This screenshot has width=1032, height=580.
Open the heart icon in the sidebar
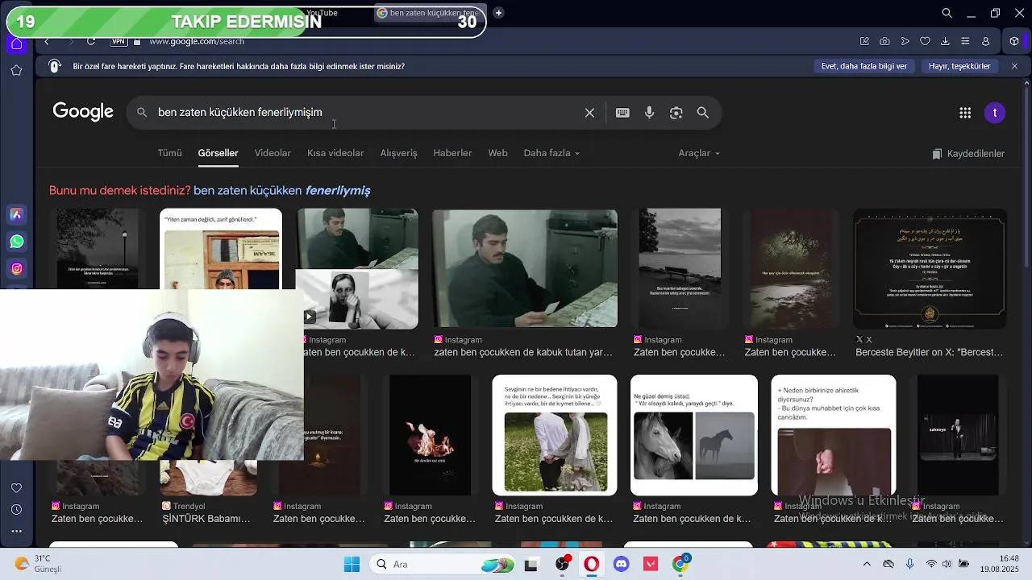(16, 487)
